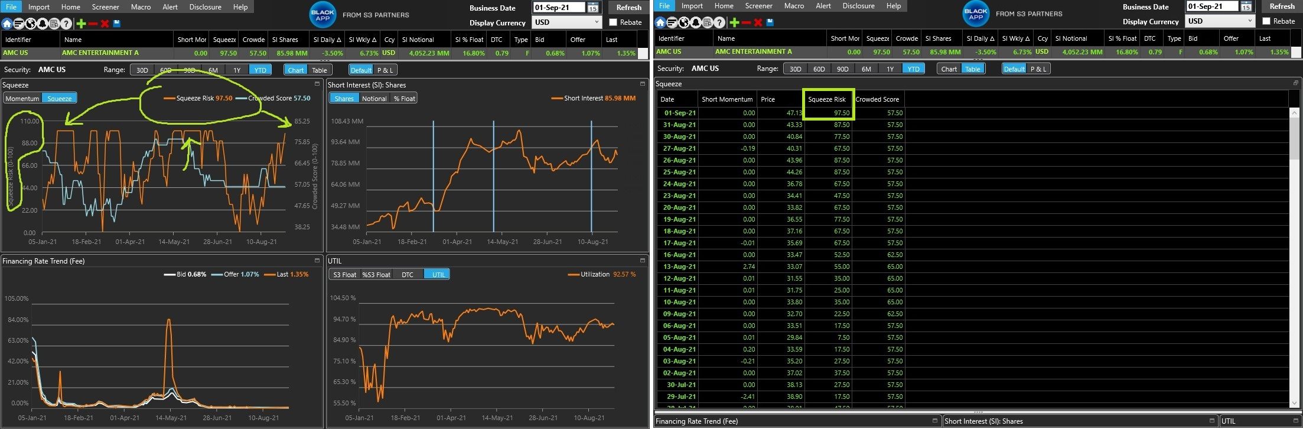Open Help question-mark icon in table-view window
Screen dimensions: 1303x429
[x=719, y=22]
